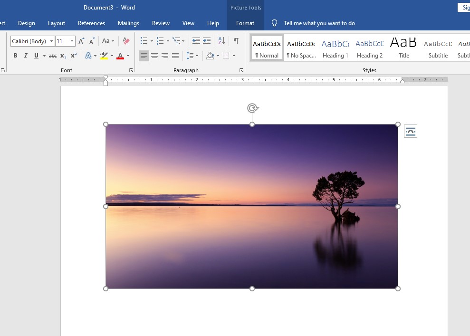Open the Layout Options button beside the picture
The image size is (470, 336).
point(410,131)
